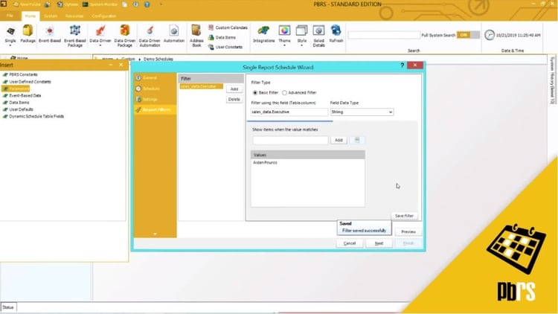Select the Aidan Pouros value entry
The image size is (558, 314).
click(265, 162)
